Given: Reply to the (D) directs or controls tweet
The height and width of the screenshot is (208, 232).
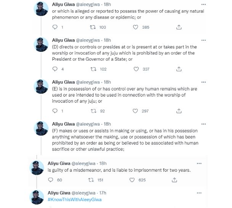Looking at the screenshot, I should pos(55,69).
